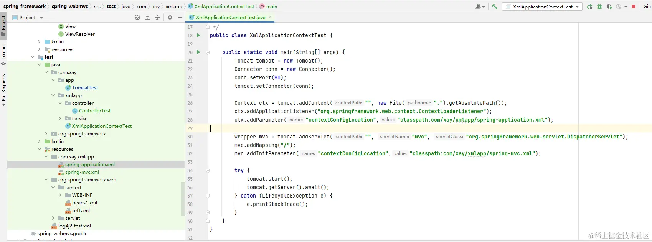Click the ViewResolver interface icon

tap(61, 34)
